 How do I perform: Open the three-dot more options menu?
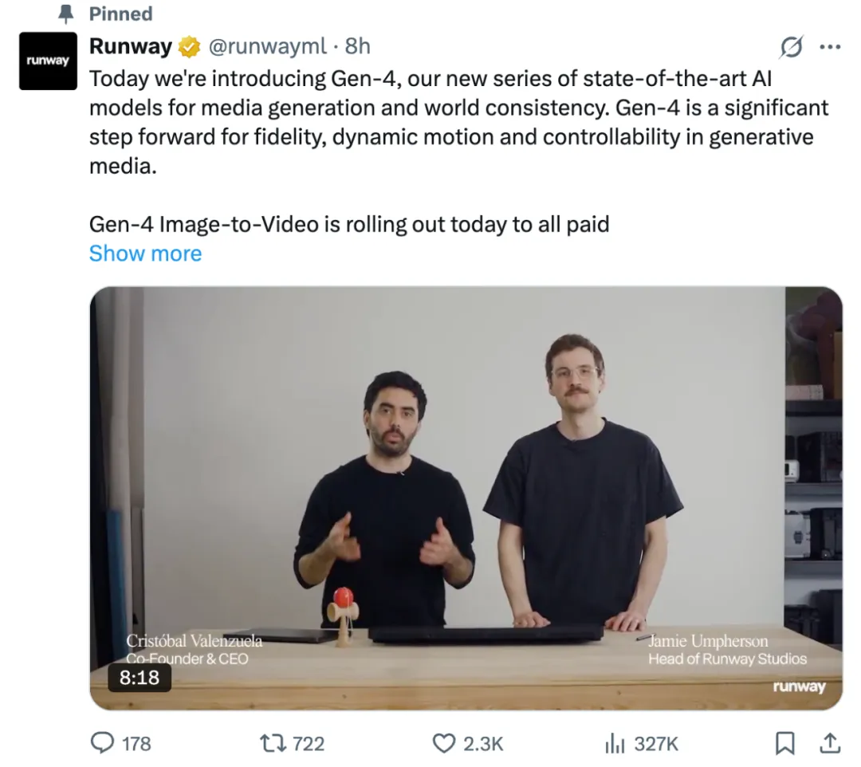830,48
